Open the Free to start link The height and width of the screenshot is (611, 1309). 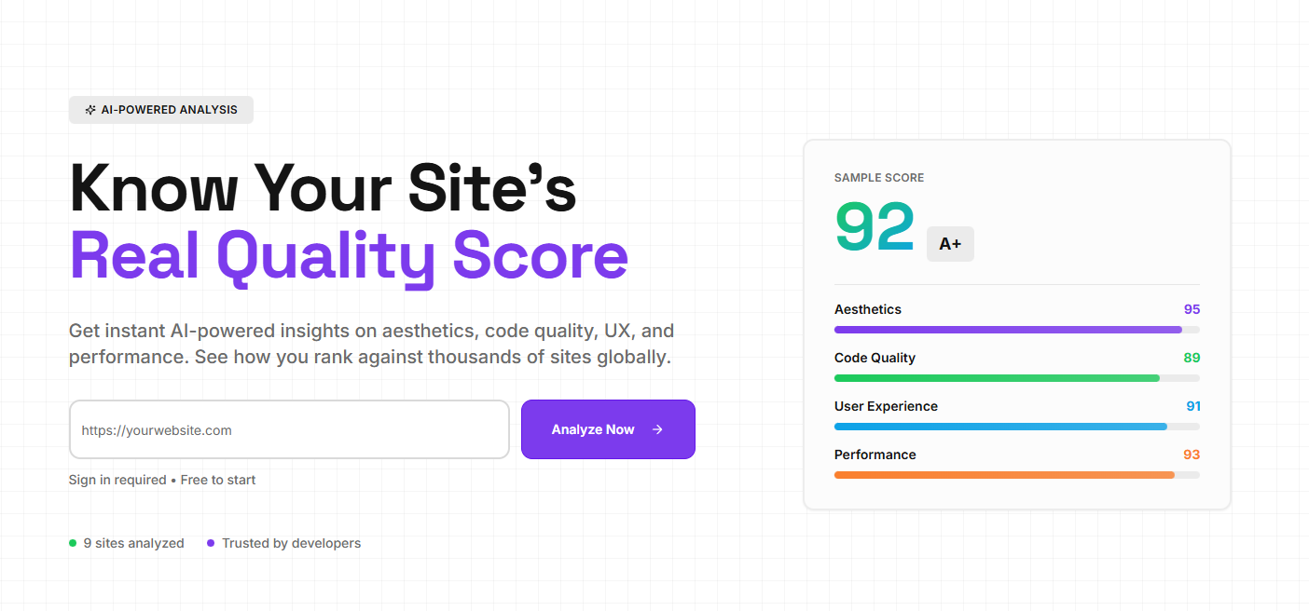point(217,479)
